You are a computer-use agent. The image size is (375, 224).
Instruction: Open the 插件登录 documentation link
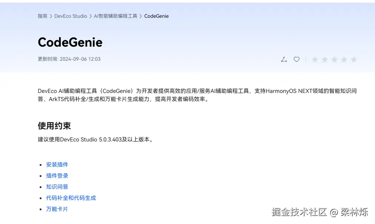[x=57, y=175]
